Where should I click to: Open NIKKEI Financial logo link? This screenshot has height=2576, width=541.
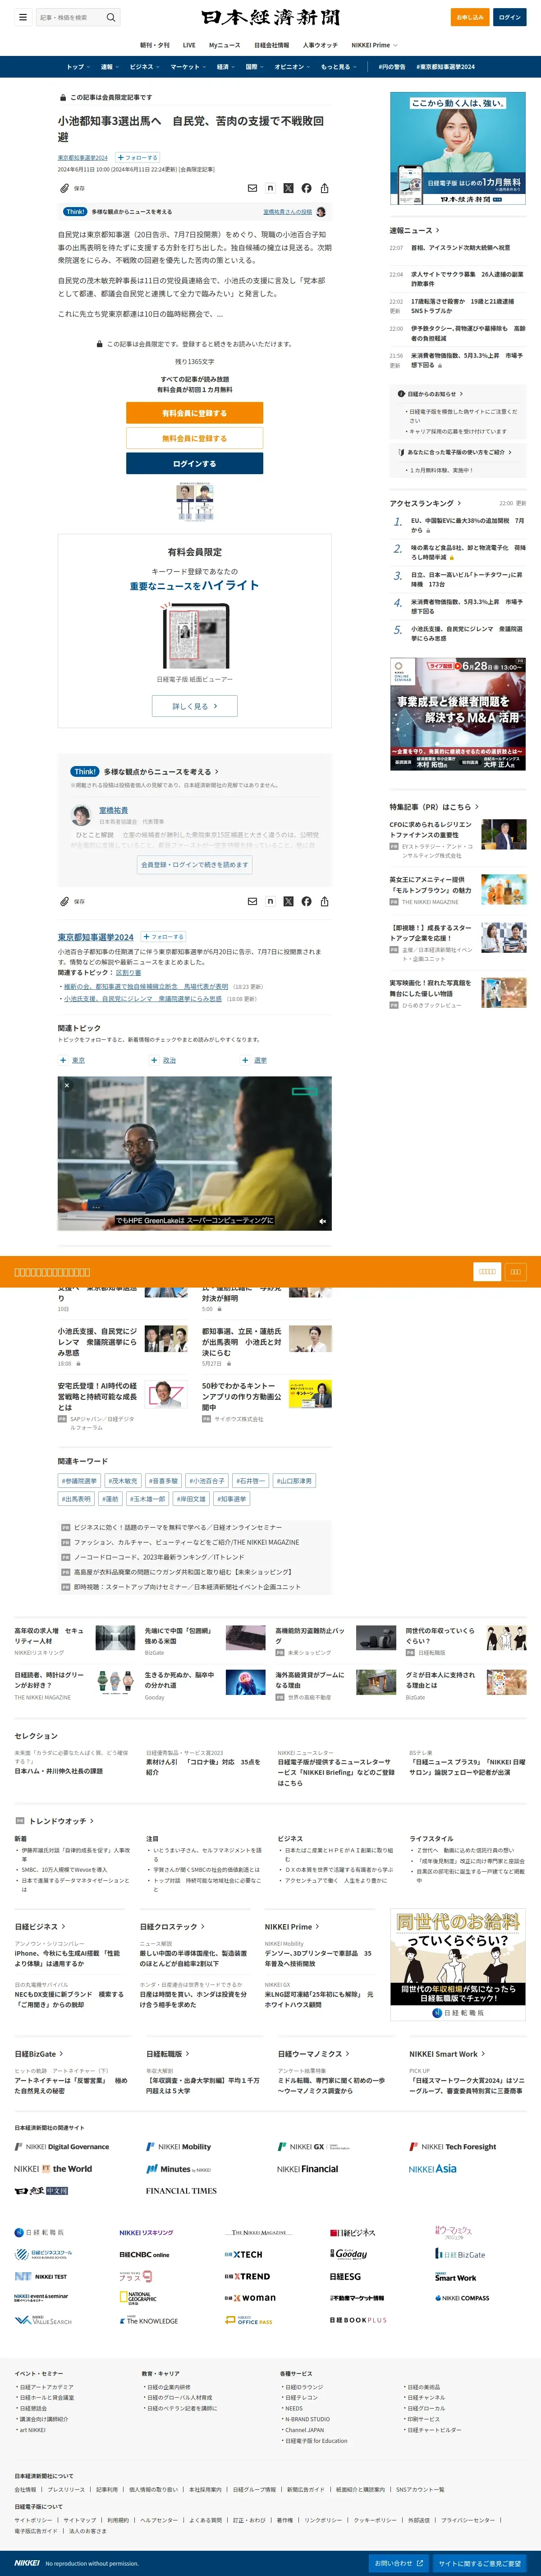point(308,2169)
